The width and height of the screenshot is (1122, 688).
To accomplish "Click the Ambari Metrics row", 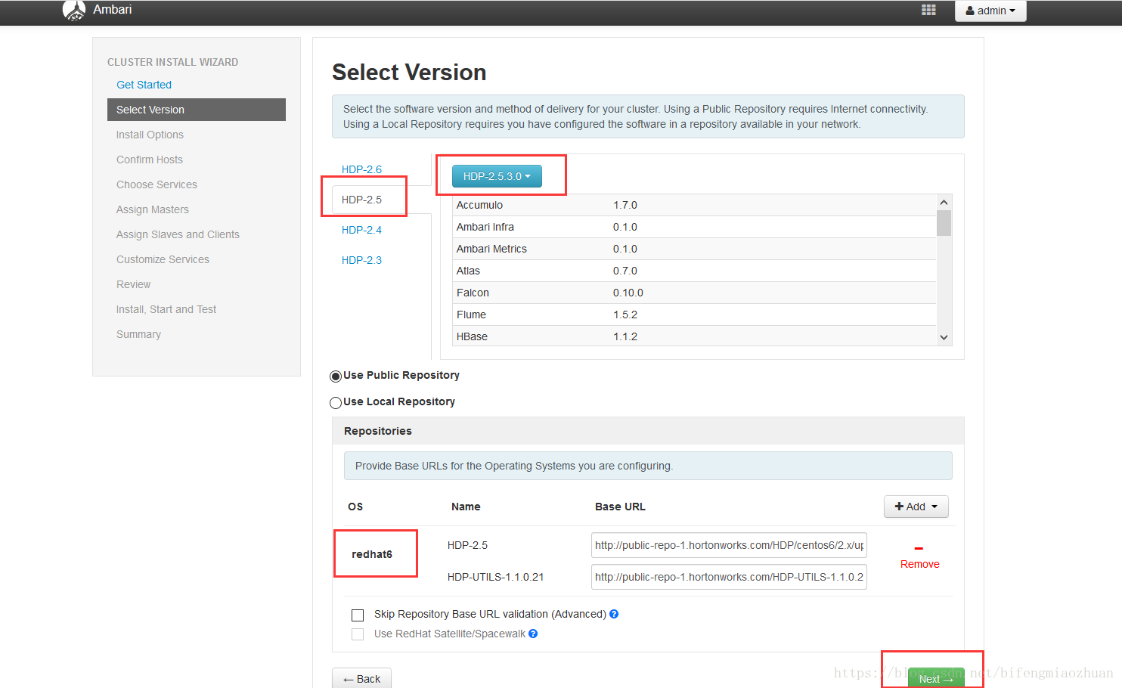I will point(694,249).
